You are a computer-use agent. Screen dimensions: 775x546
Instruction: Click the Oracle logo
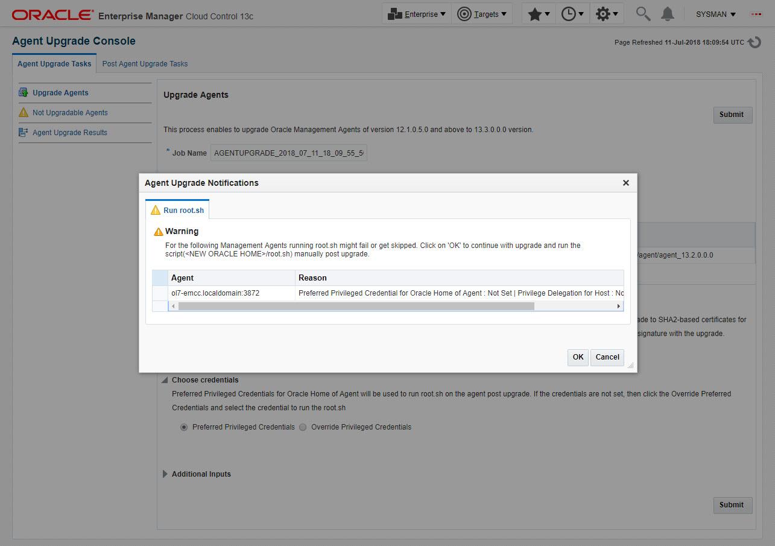(x=52, y=14)
